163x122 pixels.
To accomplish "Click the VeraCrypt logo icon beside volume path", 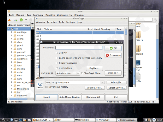I will [40, 85].
